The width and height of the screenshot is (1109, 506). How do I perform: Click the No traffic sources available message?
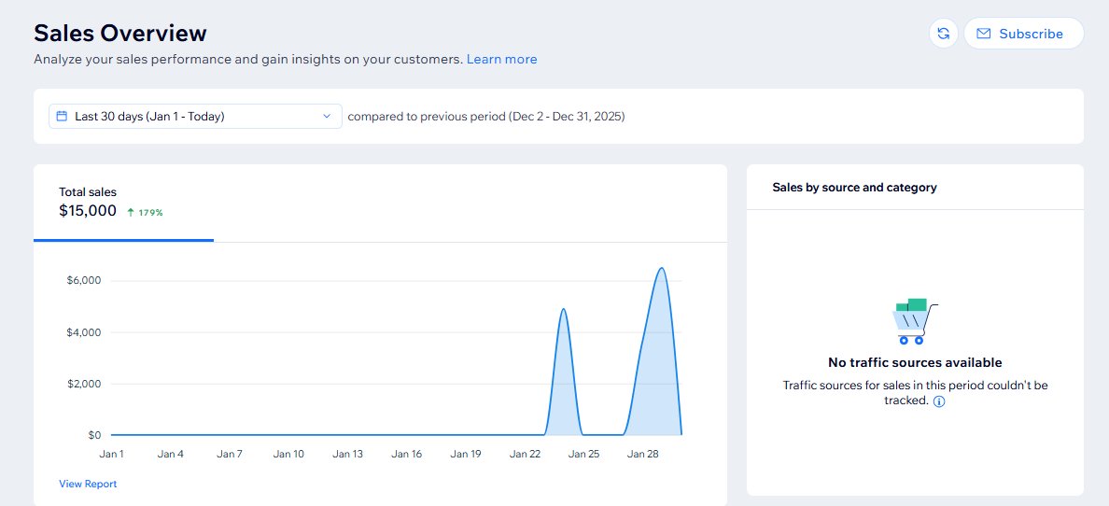915,363
